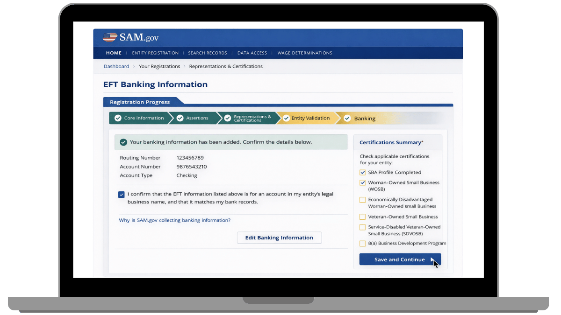
Task: Click the SAM.gov flag logo
Action: click(109, 37)
